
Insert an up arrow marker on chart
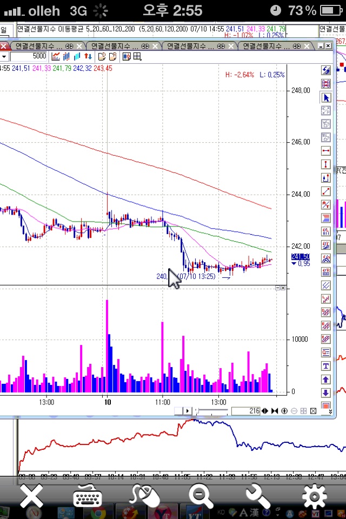(326, 380)
